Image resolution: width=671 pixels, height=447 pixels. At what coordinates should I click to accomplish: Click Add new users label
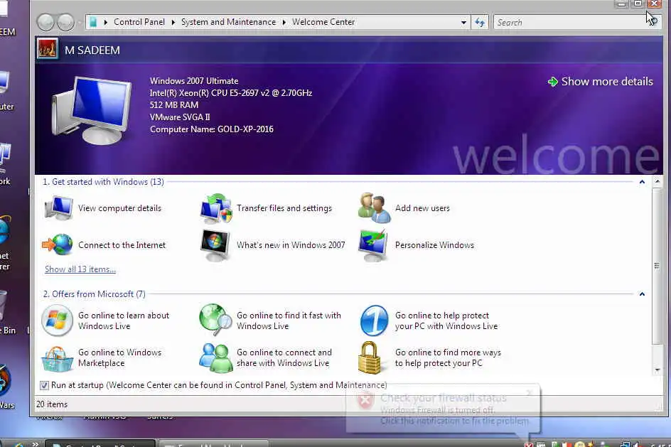click(x=422, y=208)
